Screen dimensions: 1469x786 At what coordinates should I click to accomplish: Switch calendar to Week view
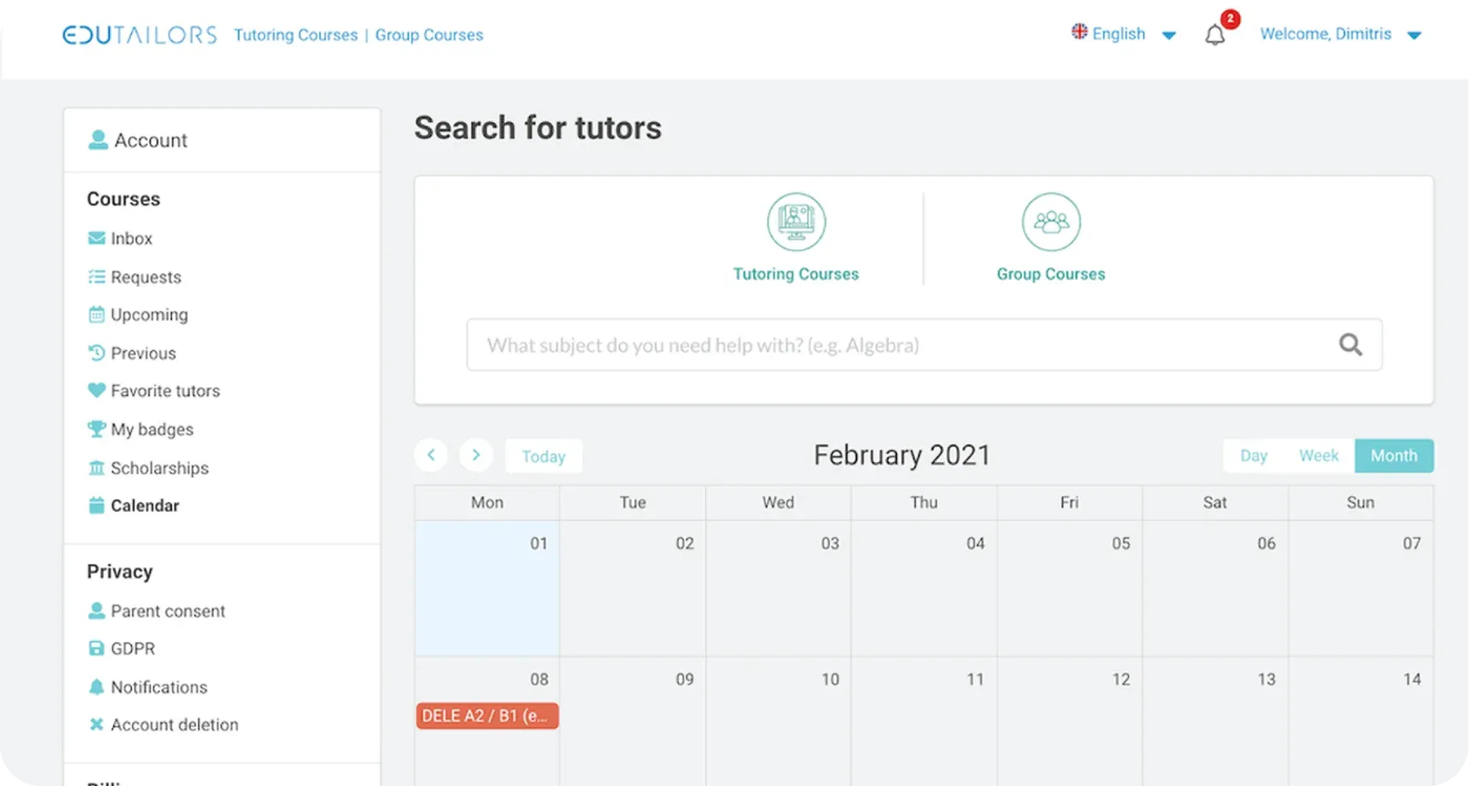[x=1318, y=456]
